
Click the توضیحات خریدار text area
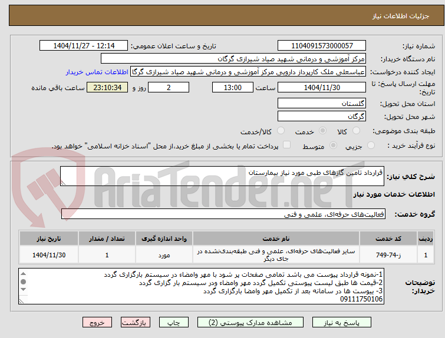point(202,286)
